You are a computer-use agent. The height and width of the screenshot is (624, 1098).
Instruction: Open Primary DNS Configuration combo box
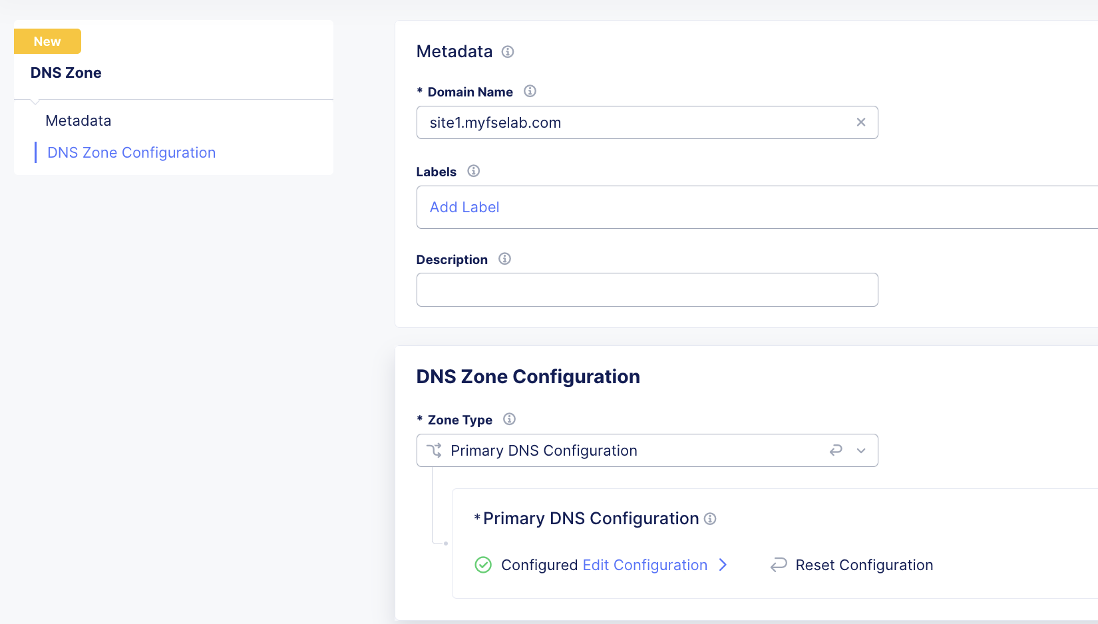coord(647,450)
